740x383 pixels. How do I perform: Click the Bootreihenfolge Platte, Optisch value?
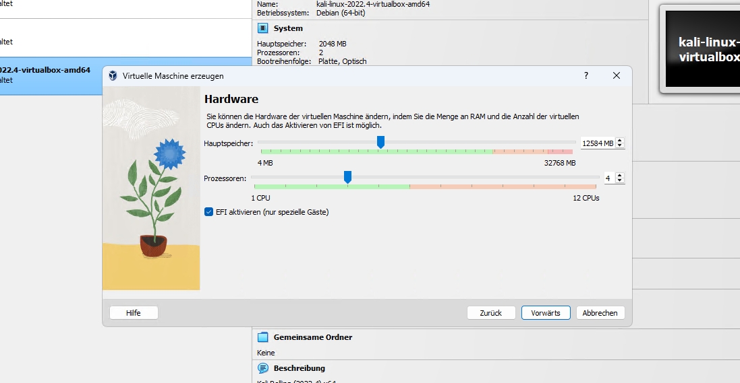343,61
